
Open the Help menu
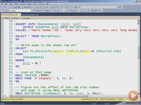(x=47, y=4)
